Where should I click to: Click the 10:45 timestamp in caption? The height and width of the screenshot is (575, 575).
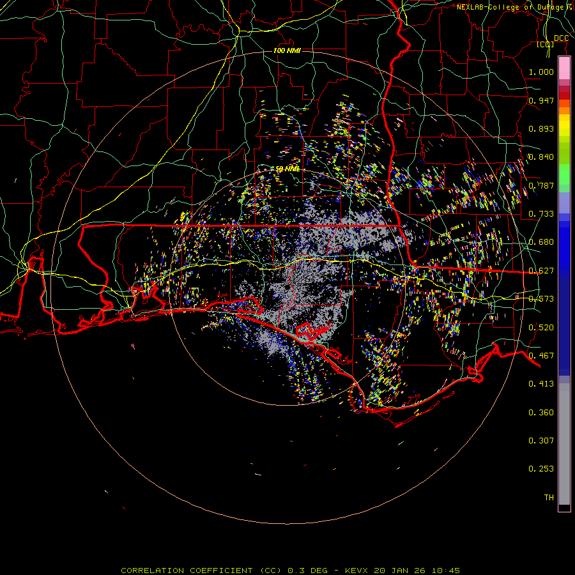pyautogui.click(x=445, y=571)
